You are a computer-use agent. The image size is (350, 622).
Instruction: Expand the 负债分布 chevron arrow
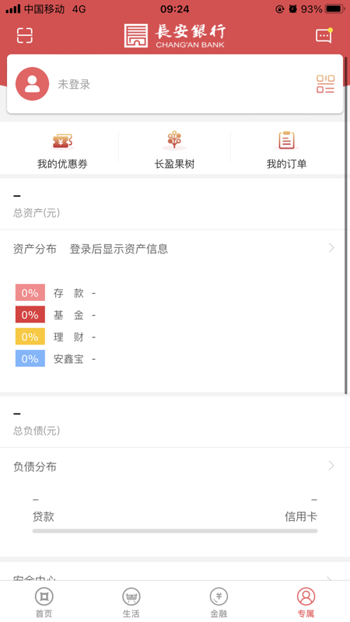point(331,466)
